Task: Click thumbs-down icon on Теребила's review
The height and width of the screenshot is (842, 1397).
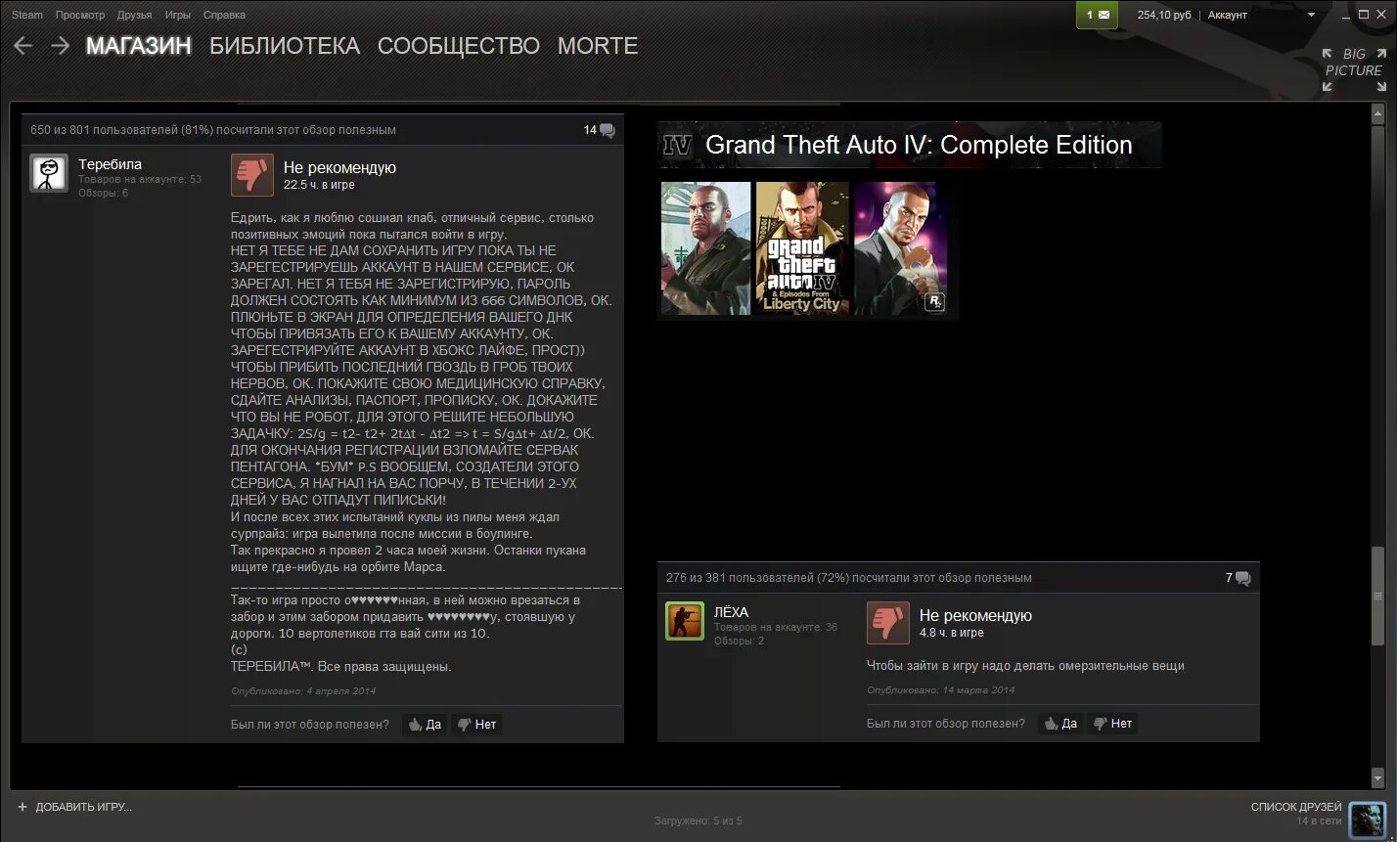Action: pos(252,175)
